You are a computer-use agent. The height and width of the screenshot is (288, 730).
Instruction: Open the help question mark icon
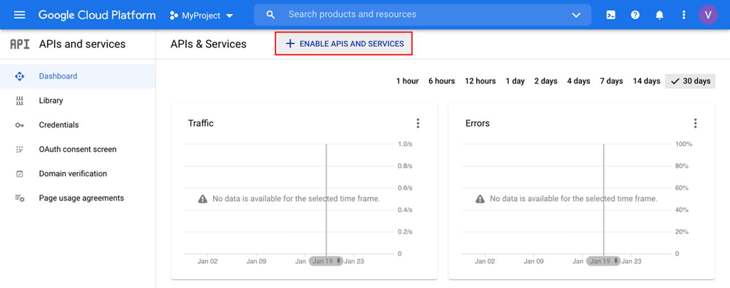tap(635, 15)
